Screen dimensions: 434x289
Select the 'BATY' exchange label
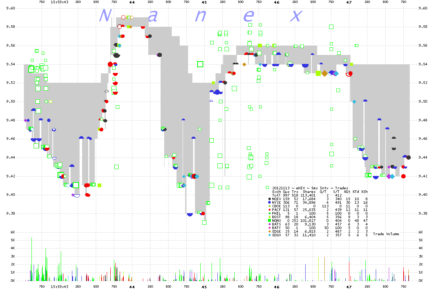[276, 228]
